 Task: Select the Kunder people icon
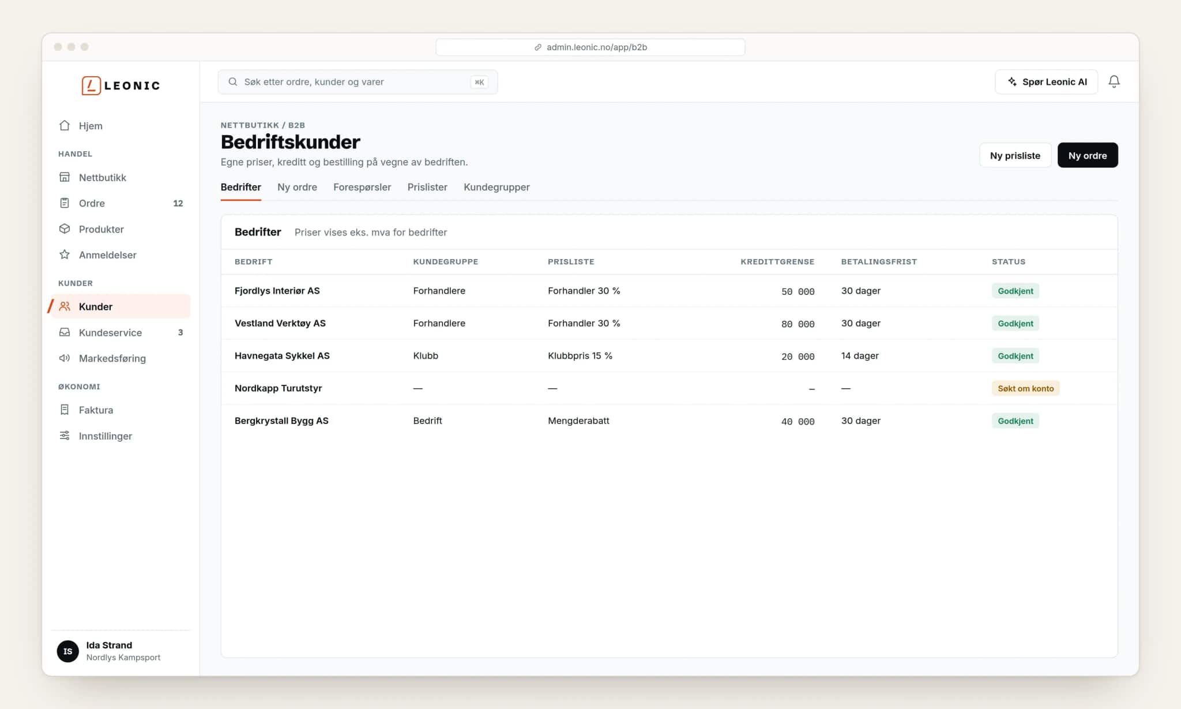[65, 306]
